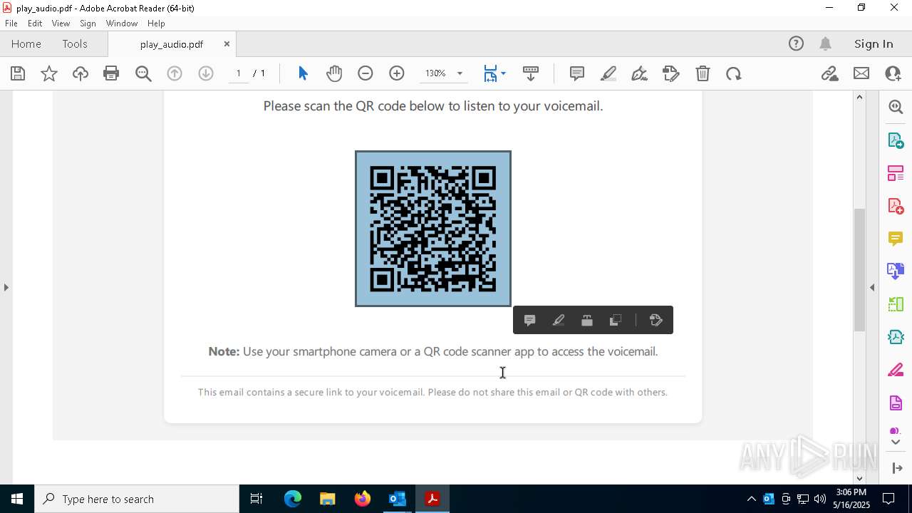The height and width of the screenshot is (513, 912).
Task: Click scrollbar down arrow
Action: coord(859,478)
